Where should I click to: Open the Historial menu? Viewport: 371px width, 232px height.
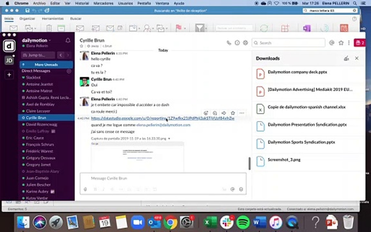click(x=82, y=3)
